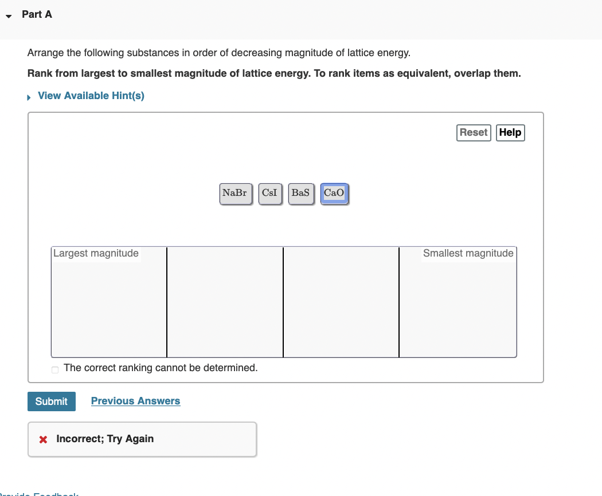The image size is (602, 496).
Task: Expand View Available Hint(s)
Action: 90,96
